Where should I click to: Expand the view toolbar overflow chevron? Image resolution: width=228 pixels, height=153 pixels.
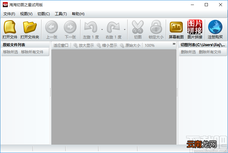[174, 44]
